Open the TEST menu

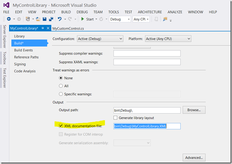click(x=128, y=12)
